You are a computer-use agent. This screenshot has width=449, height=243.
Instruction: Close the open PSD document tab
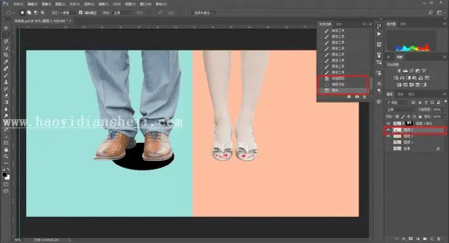click(x=70, y=21)
